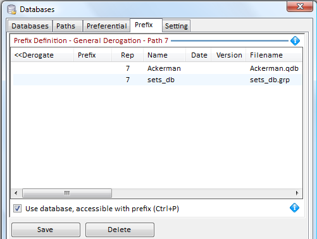
Task: Click the scrollbar left arrow
Action: (16, 193)
